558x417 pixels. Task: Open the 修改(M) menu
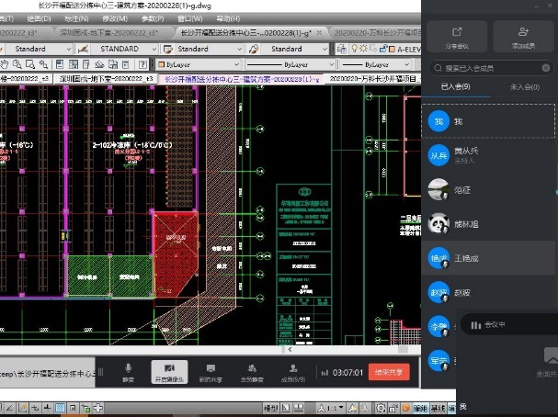[x=115, y=18]
